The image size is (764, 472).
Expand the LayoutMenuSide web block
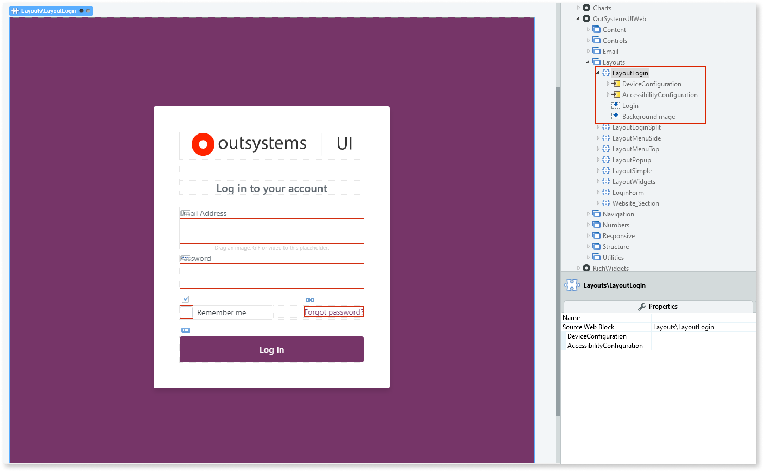coord(598,138)
